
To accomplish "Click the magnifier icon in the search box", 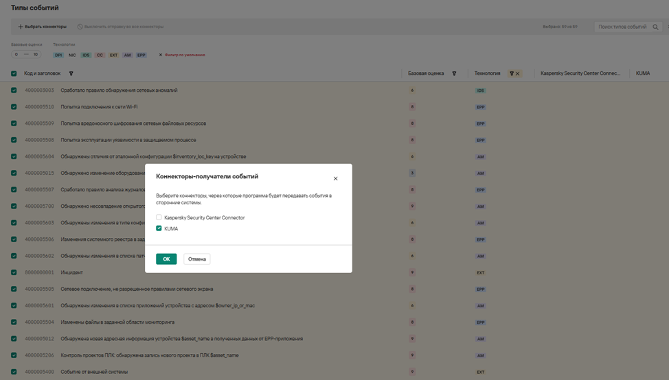I will click(x=655, y=27).
